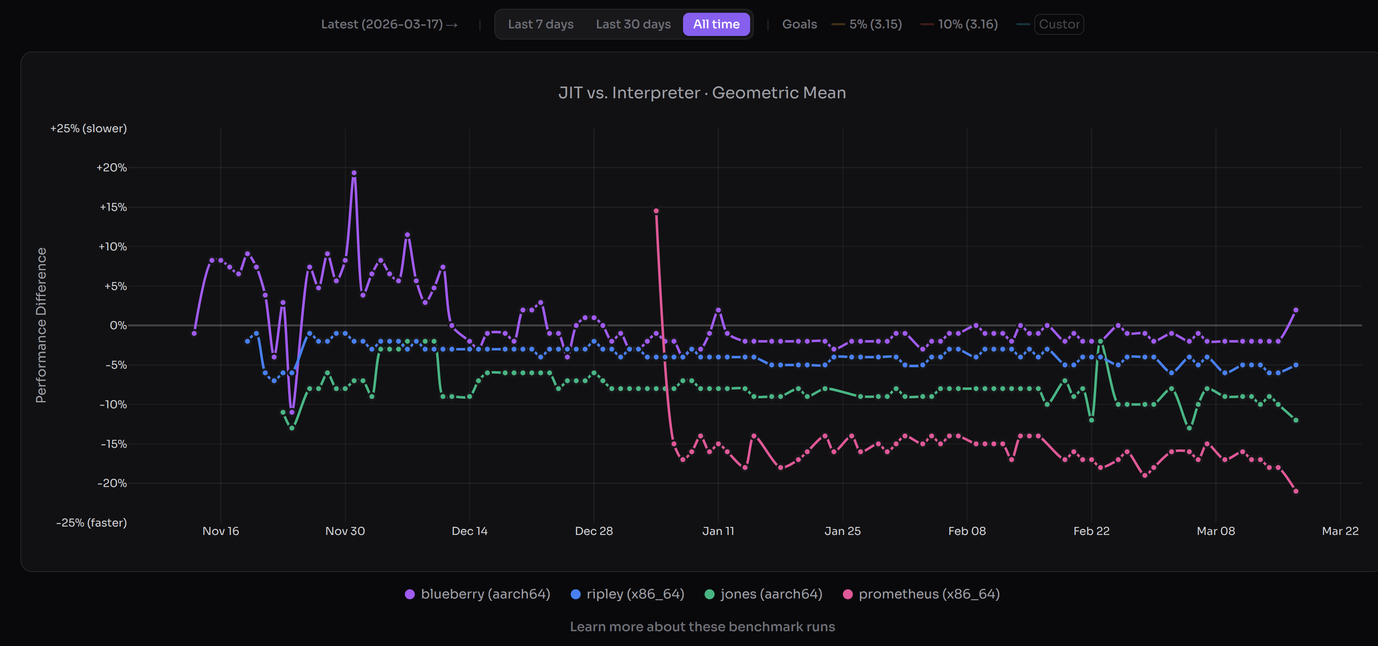Click the blueberry peak near +20%
The height and width of the screenshot is (646, 1378).
click(354, 173)
